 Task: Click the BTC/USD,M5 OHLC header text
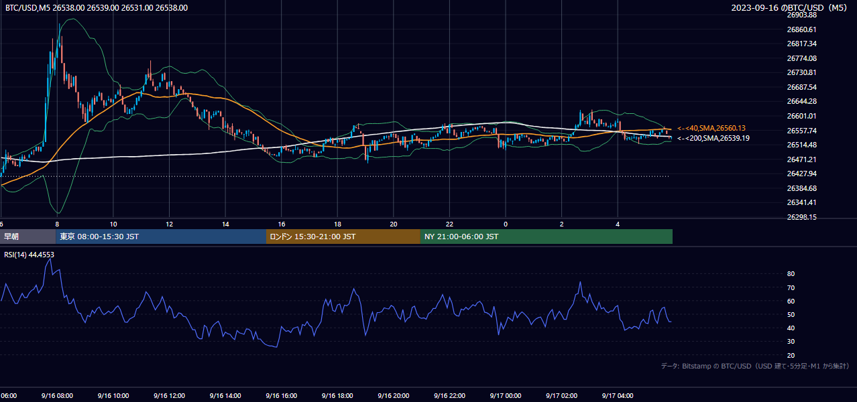click(97, 8)
